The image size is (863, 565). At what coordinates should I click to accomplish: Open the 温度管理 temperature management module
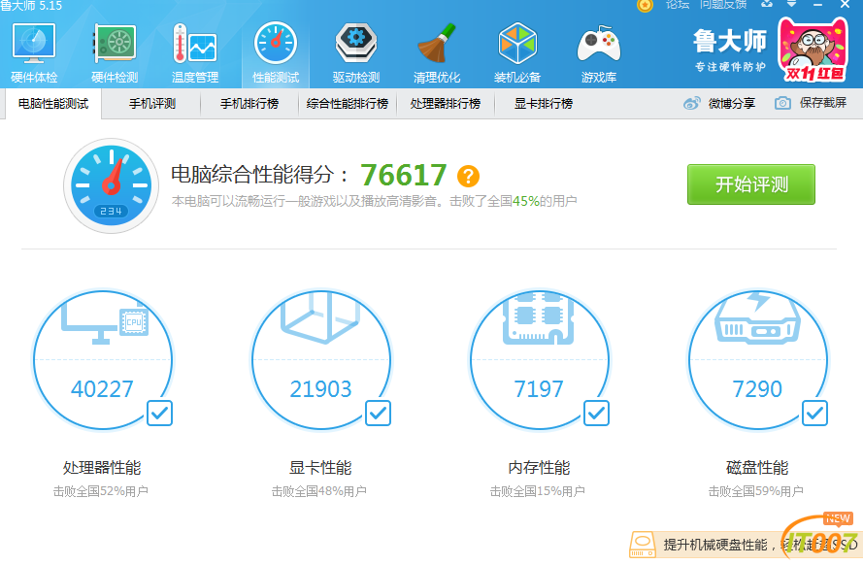(x=195, y=53)
